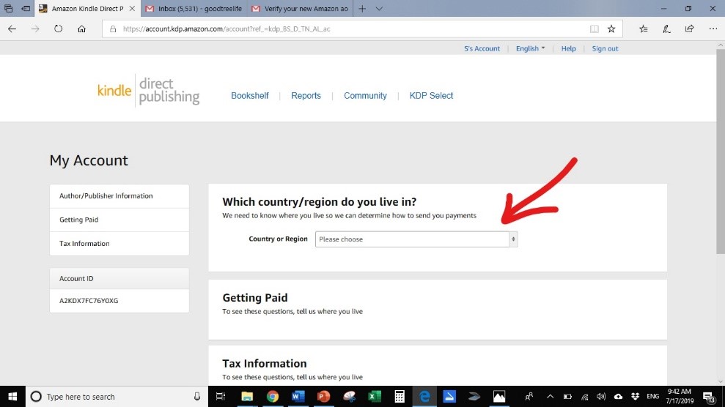Switch to Microsoft Edge on taskbar

[424, 397]
